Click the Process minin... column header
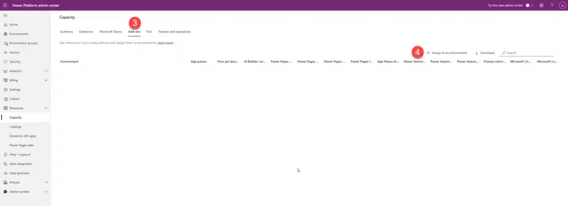Image resolution: width=568 pixels, height=206 pixels. pyautogui.click(x=494, y=62)
